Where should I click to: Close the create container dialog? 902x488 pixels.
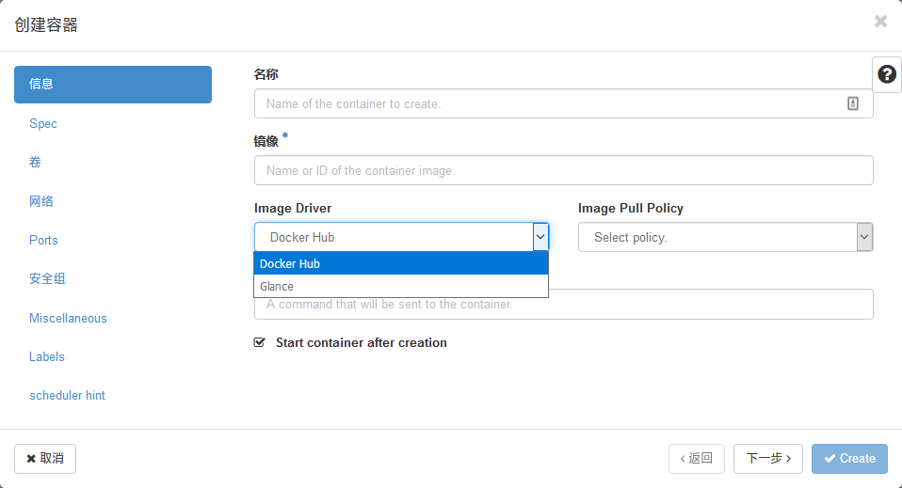(880, 22)
